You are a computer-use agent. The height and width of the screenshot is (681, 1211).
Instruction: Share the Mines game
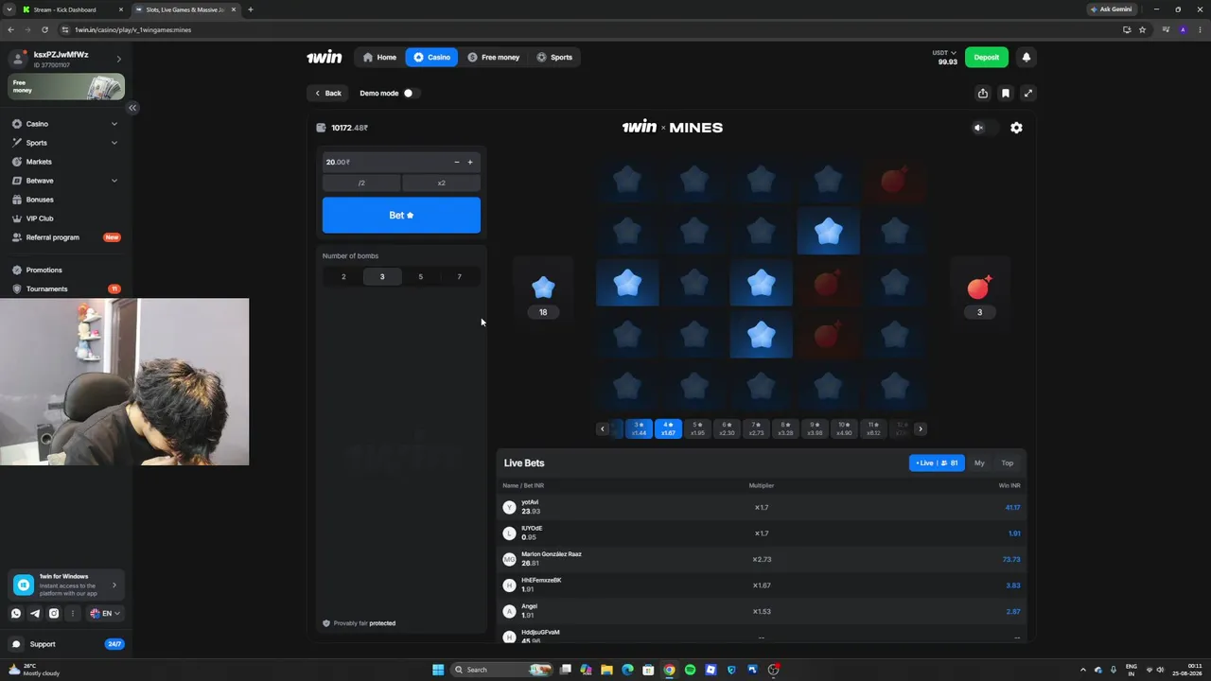click(x=983, y=93)
